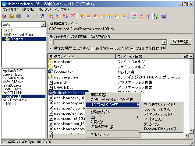Select the 現在の場所に出力する radio button
This screenshot has height=146, width=195.
50,48
